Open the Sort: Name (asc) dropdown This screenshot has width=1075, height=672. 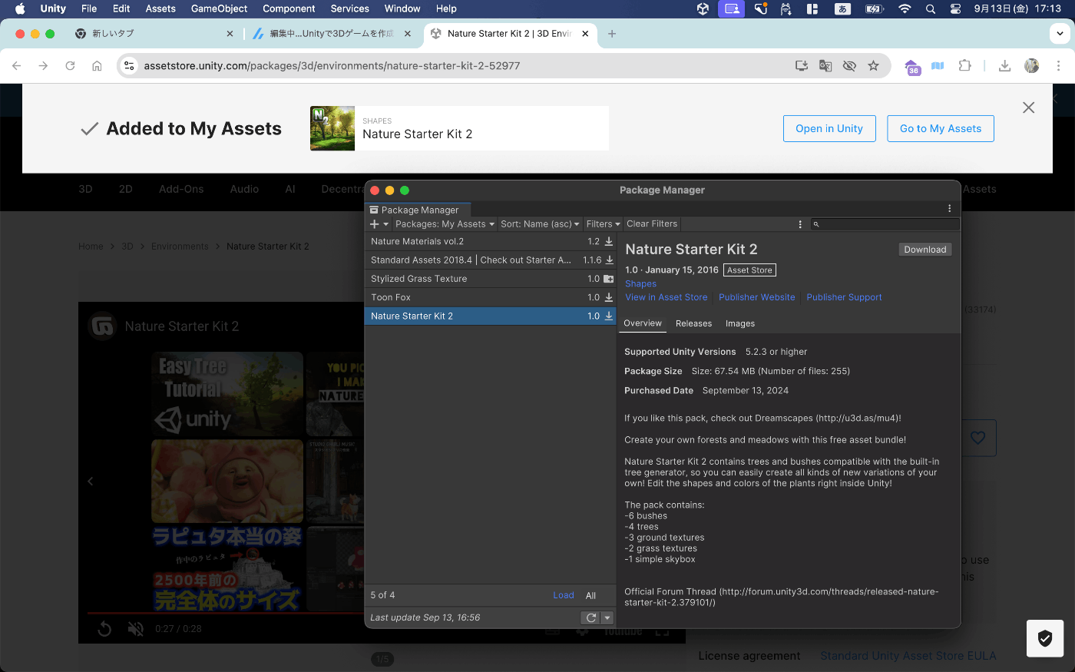[x=540, y=224]
